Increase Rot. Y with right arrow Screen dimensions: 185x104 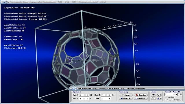[88, 99]
